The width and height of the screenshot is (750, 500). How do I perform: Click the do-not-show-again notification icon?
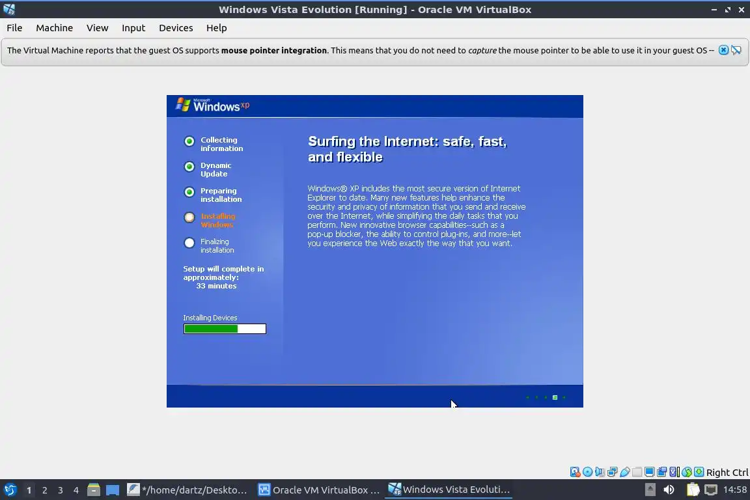point(736,50)
